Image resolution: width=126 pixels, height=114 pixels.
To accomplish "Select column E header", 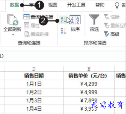I will 89,69.
